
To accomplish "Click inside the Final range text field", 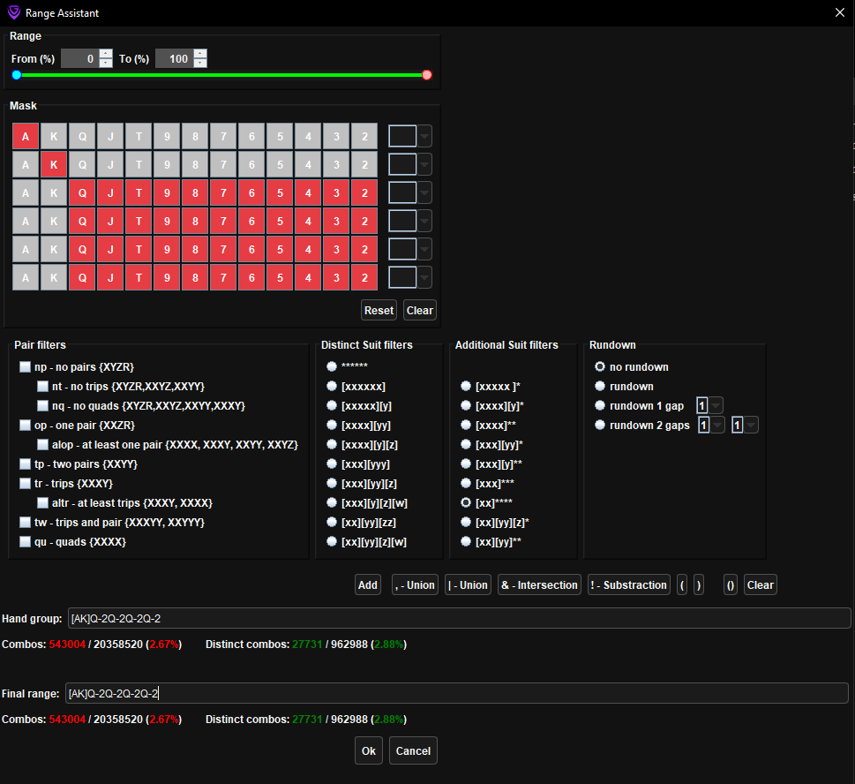I will (x=456, y=693).
